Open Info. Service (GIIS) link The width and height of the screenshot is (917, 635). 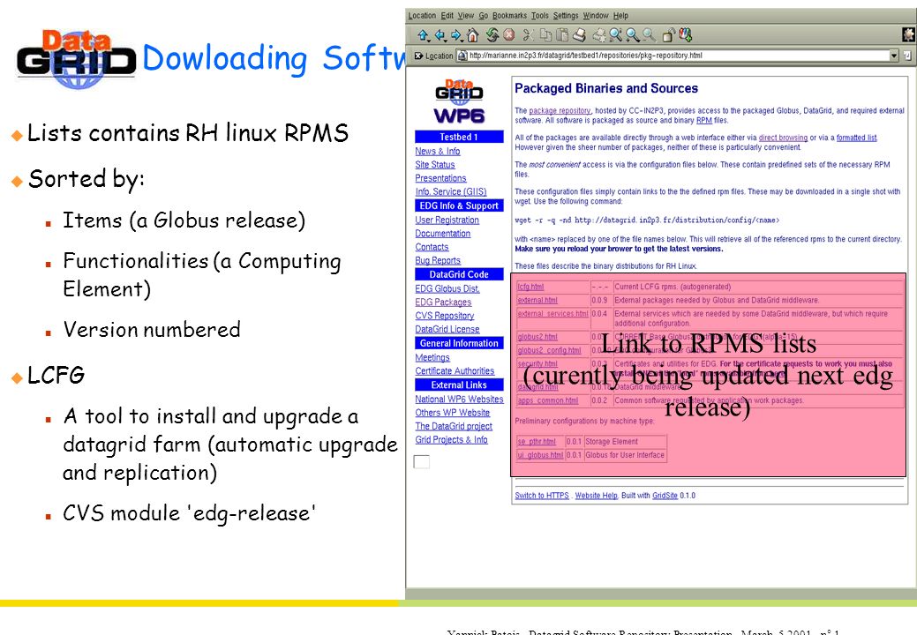point(451,191)
